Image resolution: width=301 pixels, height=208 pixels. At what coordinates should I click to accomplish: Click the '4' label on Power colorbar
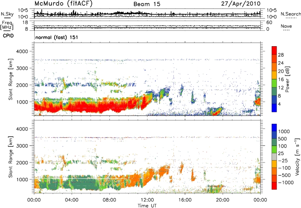pyautogui.click(x=280, y=104)
